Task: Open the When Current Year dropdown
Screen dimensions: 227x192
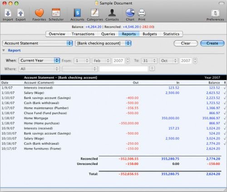Action: pyautogui.click(x=39, y=61)
